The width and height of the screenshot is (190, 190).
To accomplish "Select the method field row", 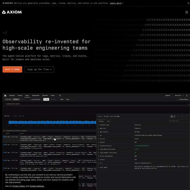I will point(143,142).
